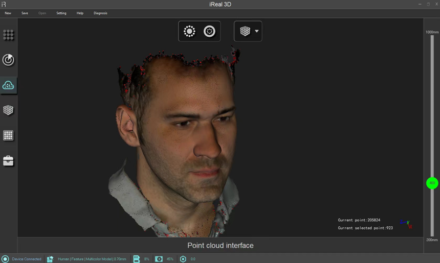Open the mesh sphere icon in sidebar

8,110
